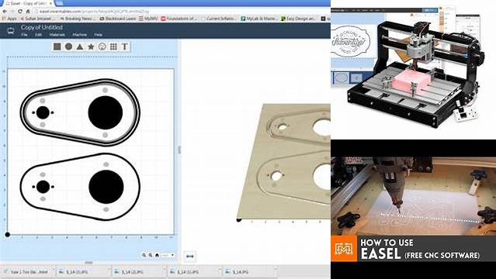This screenshot has height=279, width=496.
Task: Select the triangle shape tool
Action: (80, 46)
